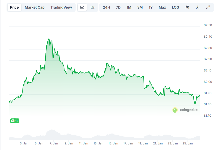The width and height of the screenshot is (220, 150).
Task: Expand the chart to fullscreen
Action: coord(208,7)
